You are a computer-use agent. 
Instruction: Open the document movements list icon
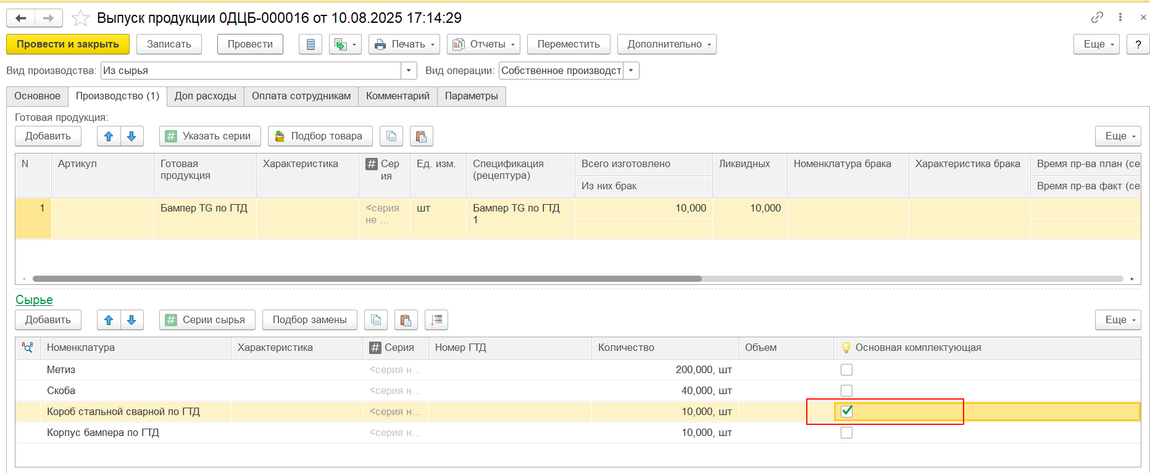tap(310, 44)
